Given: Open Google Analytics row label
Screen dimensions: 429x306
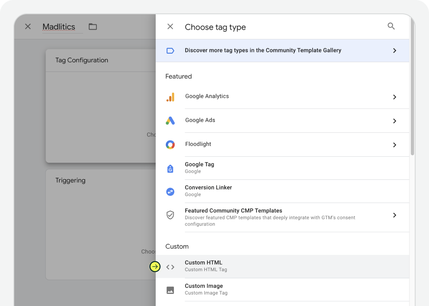Looking at the screenshot, I should pos(207,96).
